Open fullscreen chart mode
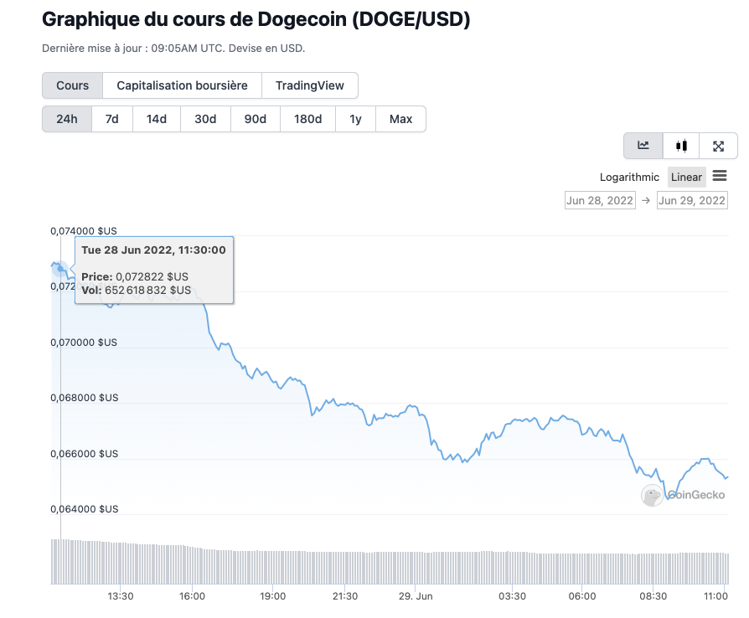Screen dimensions: 749x618 (718, 146)
